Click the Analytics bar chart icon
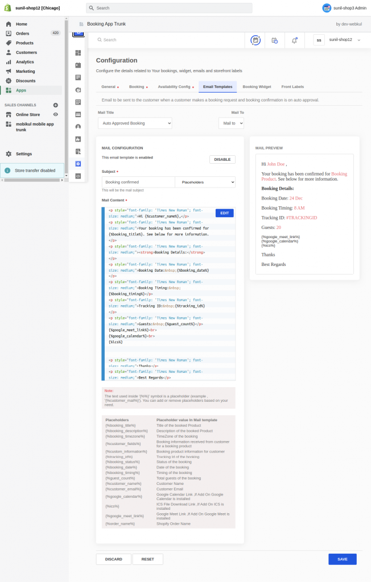Screen dimensions: 371x582 [9, 62]
